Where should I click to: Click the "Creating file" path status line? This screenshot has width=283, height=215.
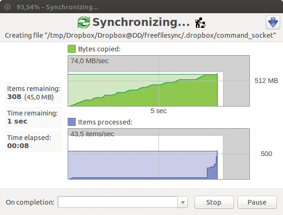click(x=140, y=35)
